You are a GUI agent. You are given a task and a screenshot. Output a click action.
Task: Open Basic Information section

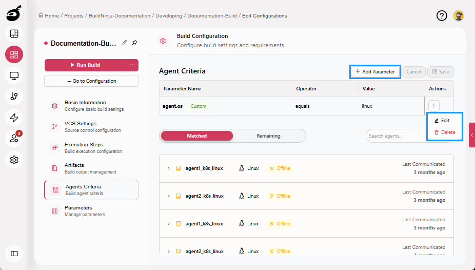click(91, 106)
